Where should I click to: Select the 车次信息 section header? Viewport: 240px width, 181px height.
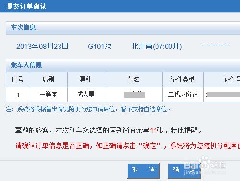tap(123, 28)
